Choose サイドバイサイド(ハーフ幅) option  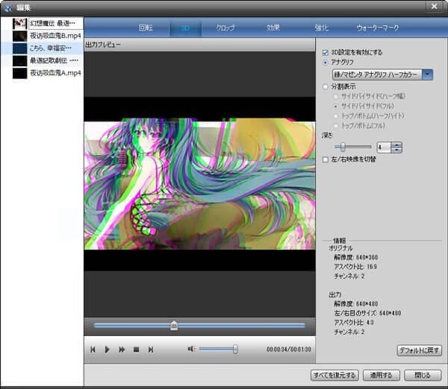[x=336, y=96]
